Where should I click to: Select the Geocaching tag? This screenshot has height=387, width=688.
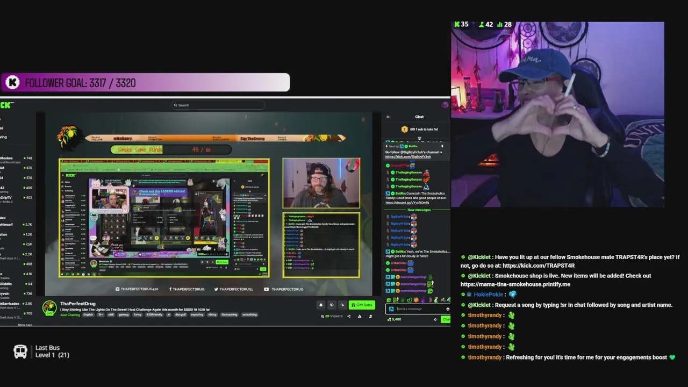tap(230, 314)
